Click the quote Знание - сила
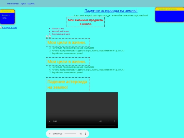Image resolution: width=184 pixels, height=138 pixels. pyautogui.click(x=6, y=17)
